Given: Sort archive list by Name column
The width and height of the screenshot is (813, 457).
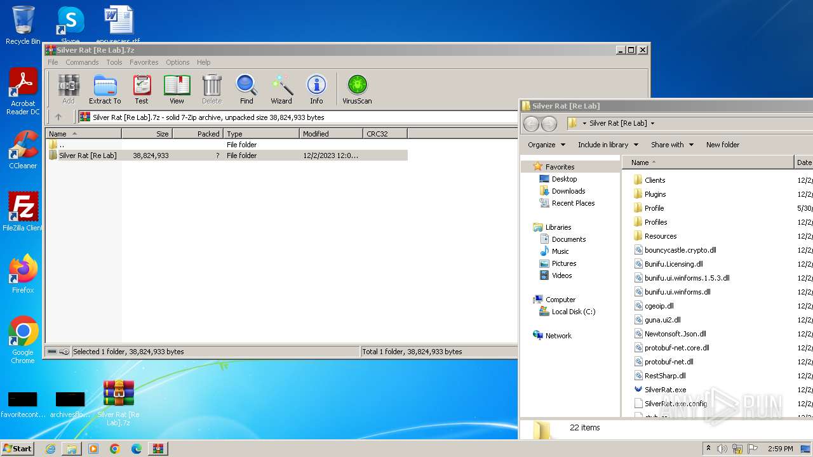Looking at the screenshot, I should click(x=83, y=134).
